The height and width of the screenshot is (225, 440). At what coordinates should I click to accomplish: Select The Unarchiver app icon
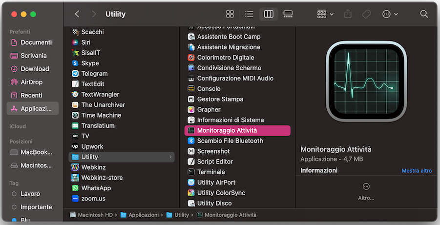coord(75,105)
